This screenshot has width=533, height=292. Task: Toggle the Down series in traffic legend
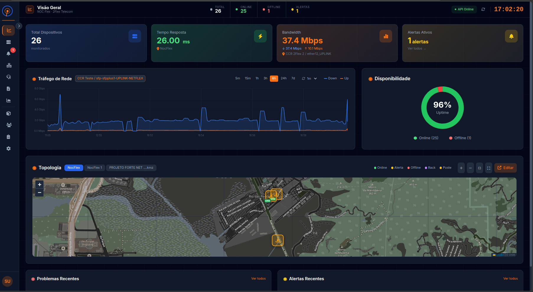click(x=330, y=78)
